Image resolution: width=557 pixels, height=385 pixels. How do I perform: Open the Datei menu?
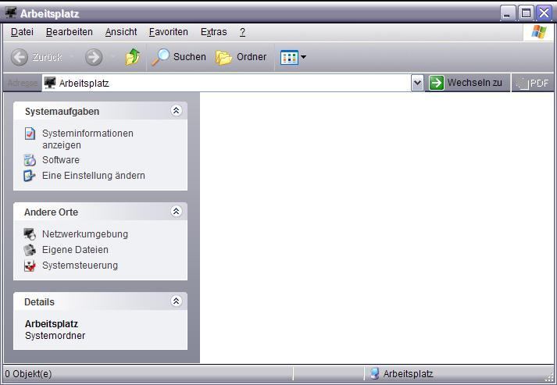22,32
